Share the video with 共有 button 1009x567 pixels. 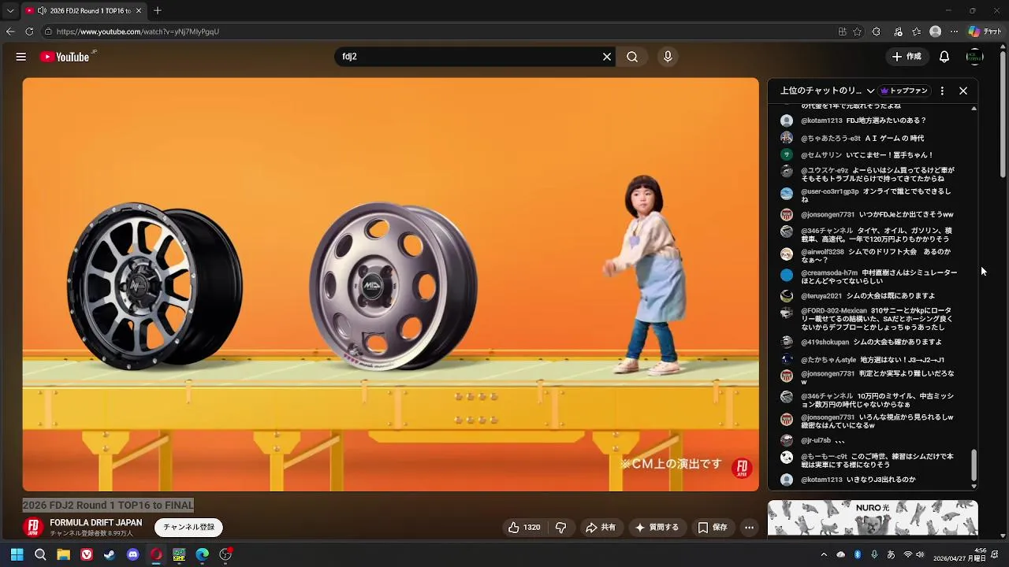point(601,528)
